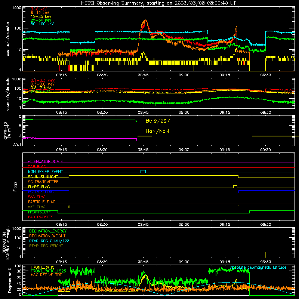299x299 pixels.
Task: Click the NaN/NaN annotation in GOES panel
Action: pos(157,131)
